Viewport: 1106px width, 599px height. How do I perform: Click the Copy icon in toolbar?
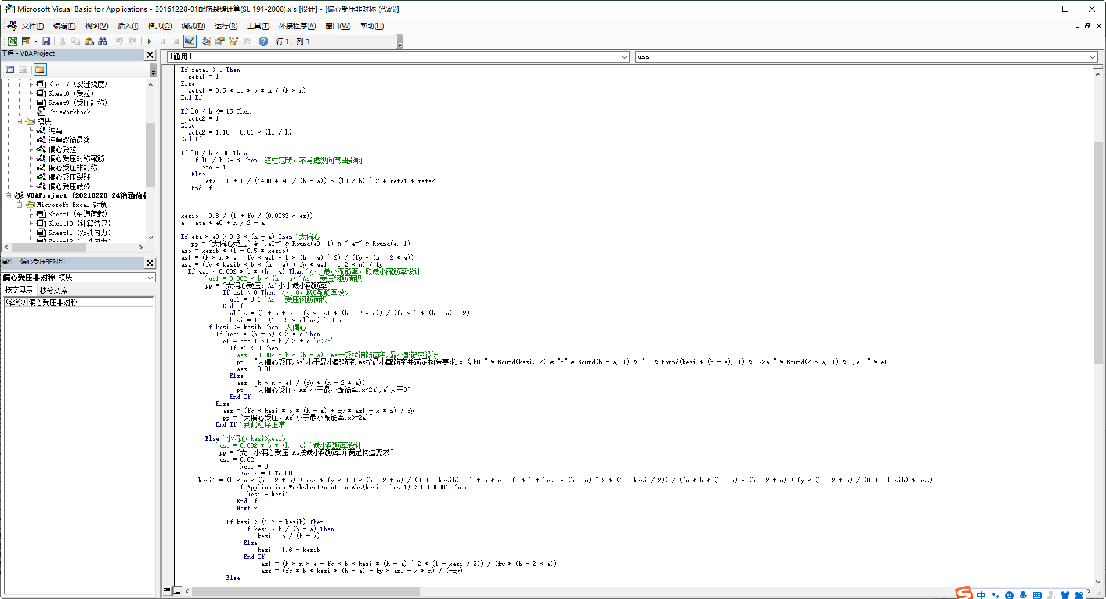[x=75, y=41]
